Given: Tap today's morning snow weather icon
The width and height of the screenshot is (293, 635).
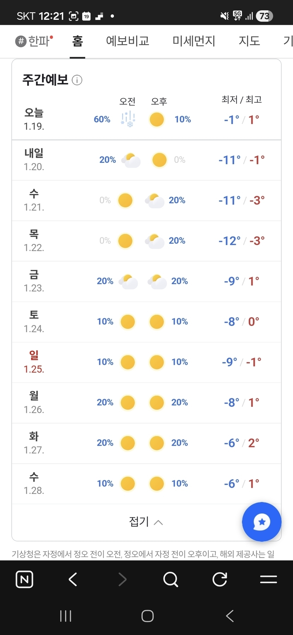Looking at the screenshot, I should tap(128, 119).
